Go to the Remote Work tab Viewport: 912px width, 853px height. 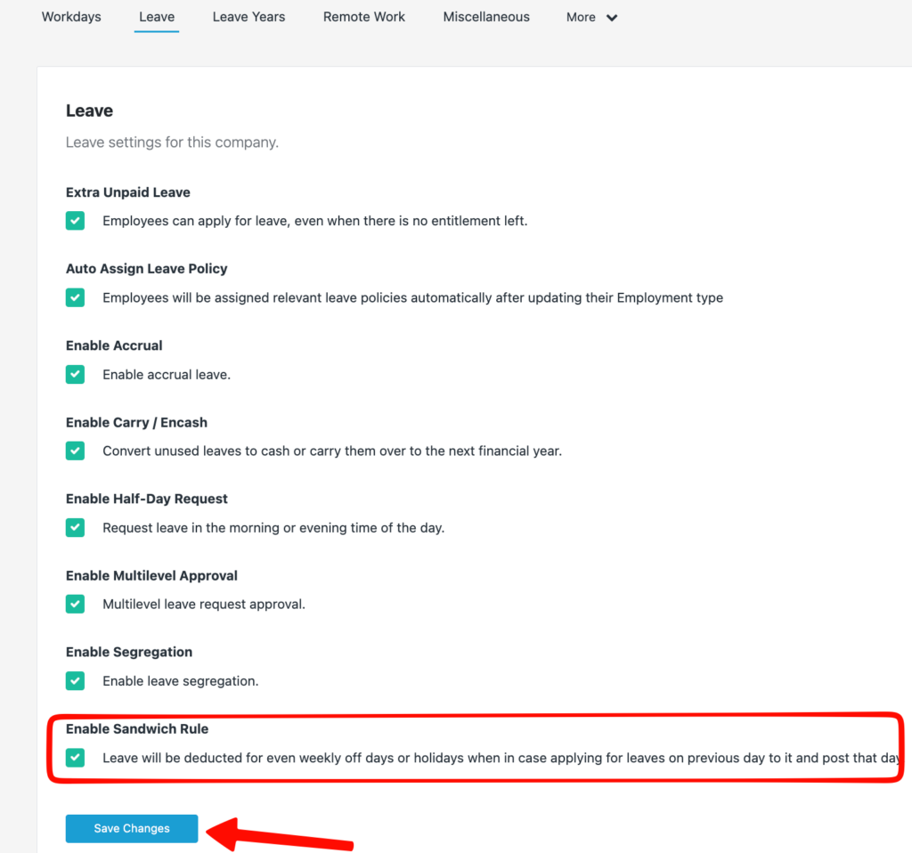coord(363,17)
